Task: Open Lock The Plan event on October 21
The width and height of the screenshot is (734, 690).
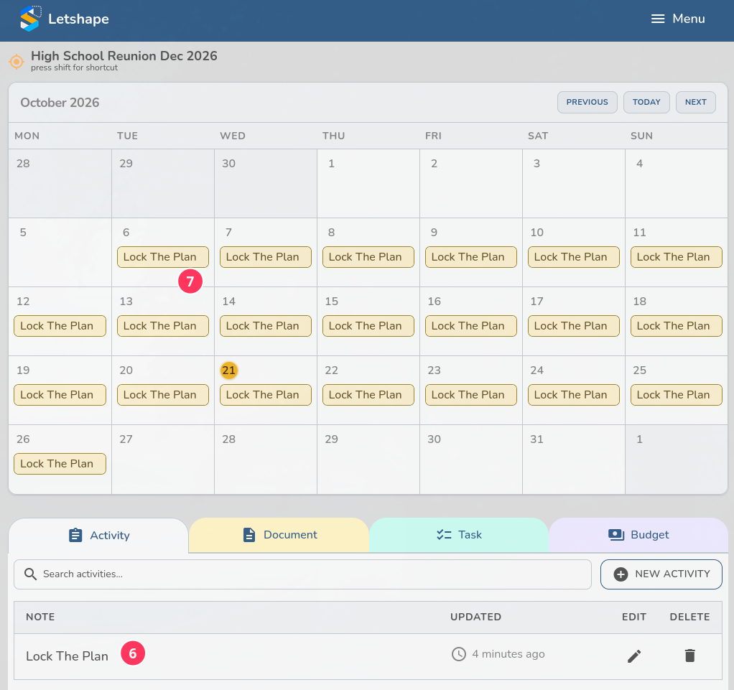Action: (266, 395)
